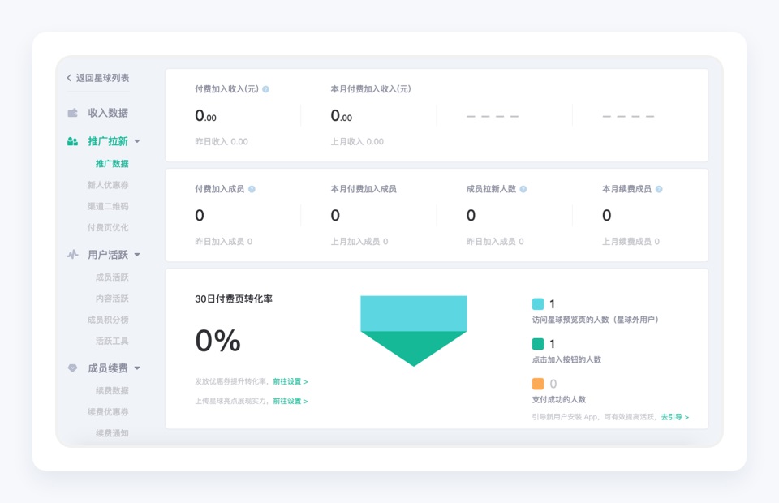Viewport: 779px width, 503px height.
Task: Click 支付成功的人数 legend text
Action: click(x=559, y=399)
